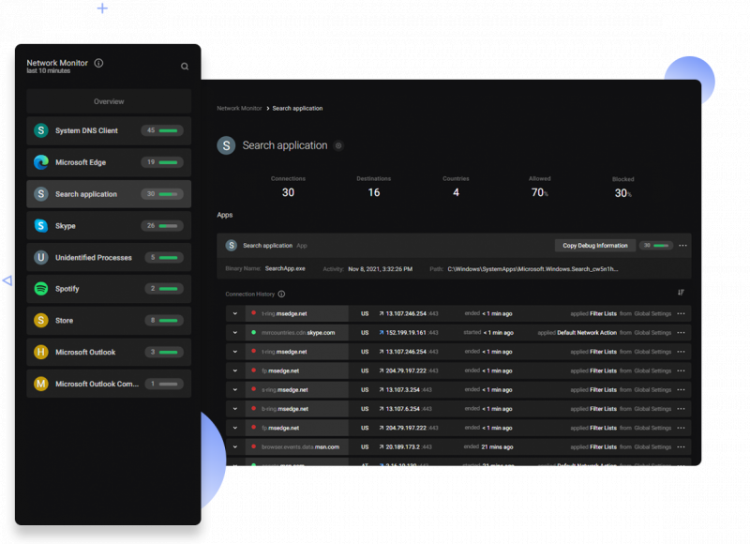This screenshot has height=544, width=750.
Task: Go to Network Monitor via the breadcrumb
Action: pos(239,108)
